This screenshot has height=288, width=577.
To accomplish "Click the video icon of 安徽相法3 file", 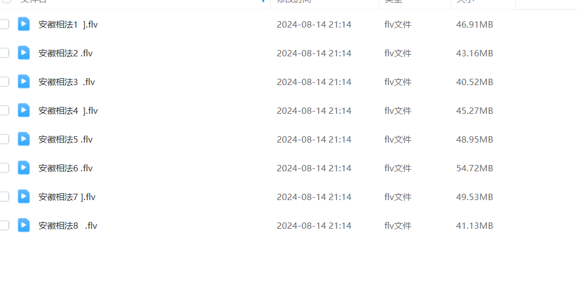I will coord(24,82).
